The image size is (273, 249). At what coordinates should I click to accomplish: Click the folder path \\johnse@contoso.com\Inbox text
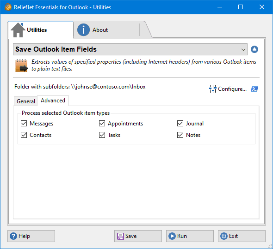point(108,87)
